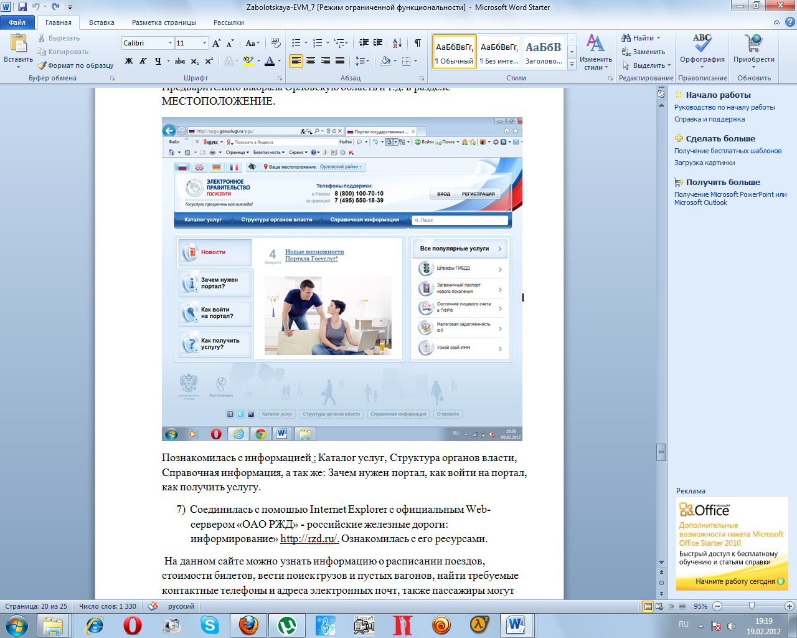
Task: Minimize the ribbon with the caret icon
Action: click(x=776, y=22)
